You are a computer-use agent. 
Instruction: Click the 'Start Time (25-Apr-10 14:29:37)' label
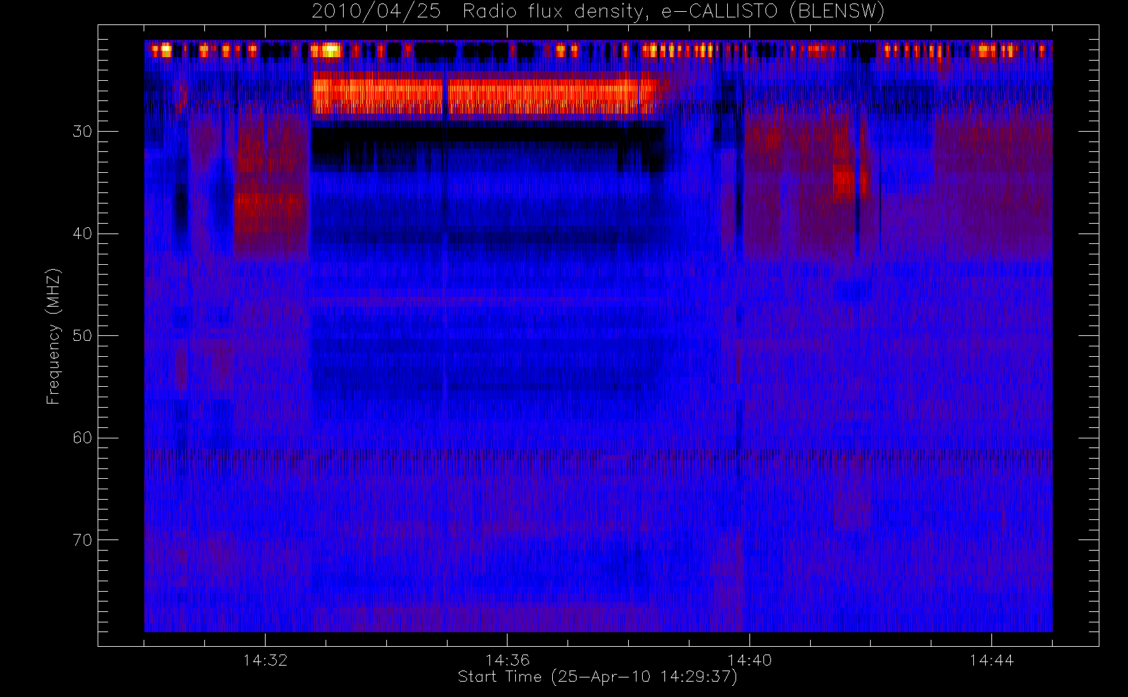(597, 677)
